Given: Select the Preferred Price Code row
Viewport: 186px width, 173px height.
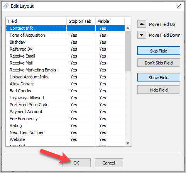Looking at the screenshot, I should tap(65, 105).
